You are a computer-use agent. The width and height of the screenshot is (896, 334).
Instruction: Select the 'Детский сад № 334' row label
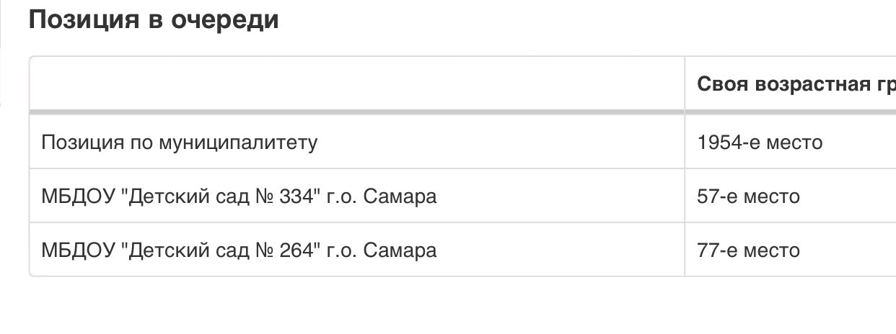point(239,196)
